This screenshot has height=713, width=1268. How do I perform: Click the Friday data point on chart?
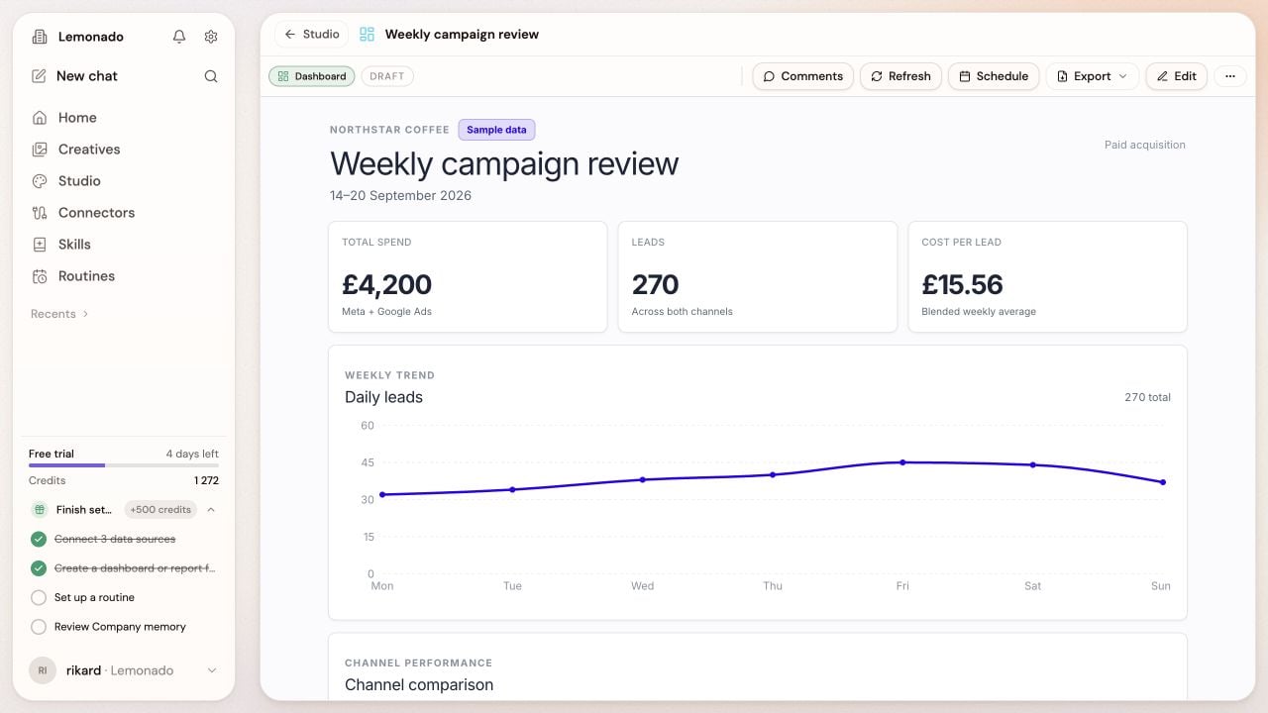tap(902, 462)
